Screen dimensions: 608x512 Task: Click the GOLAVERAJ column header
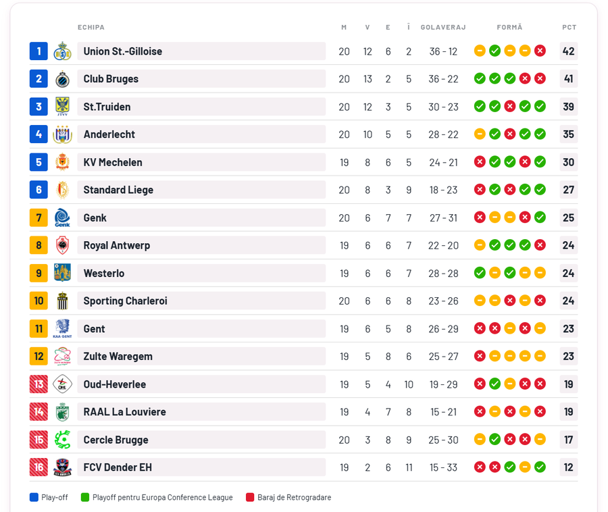click(443, 28)
